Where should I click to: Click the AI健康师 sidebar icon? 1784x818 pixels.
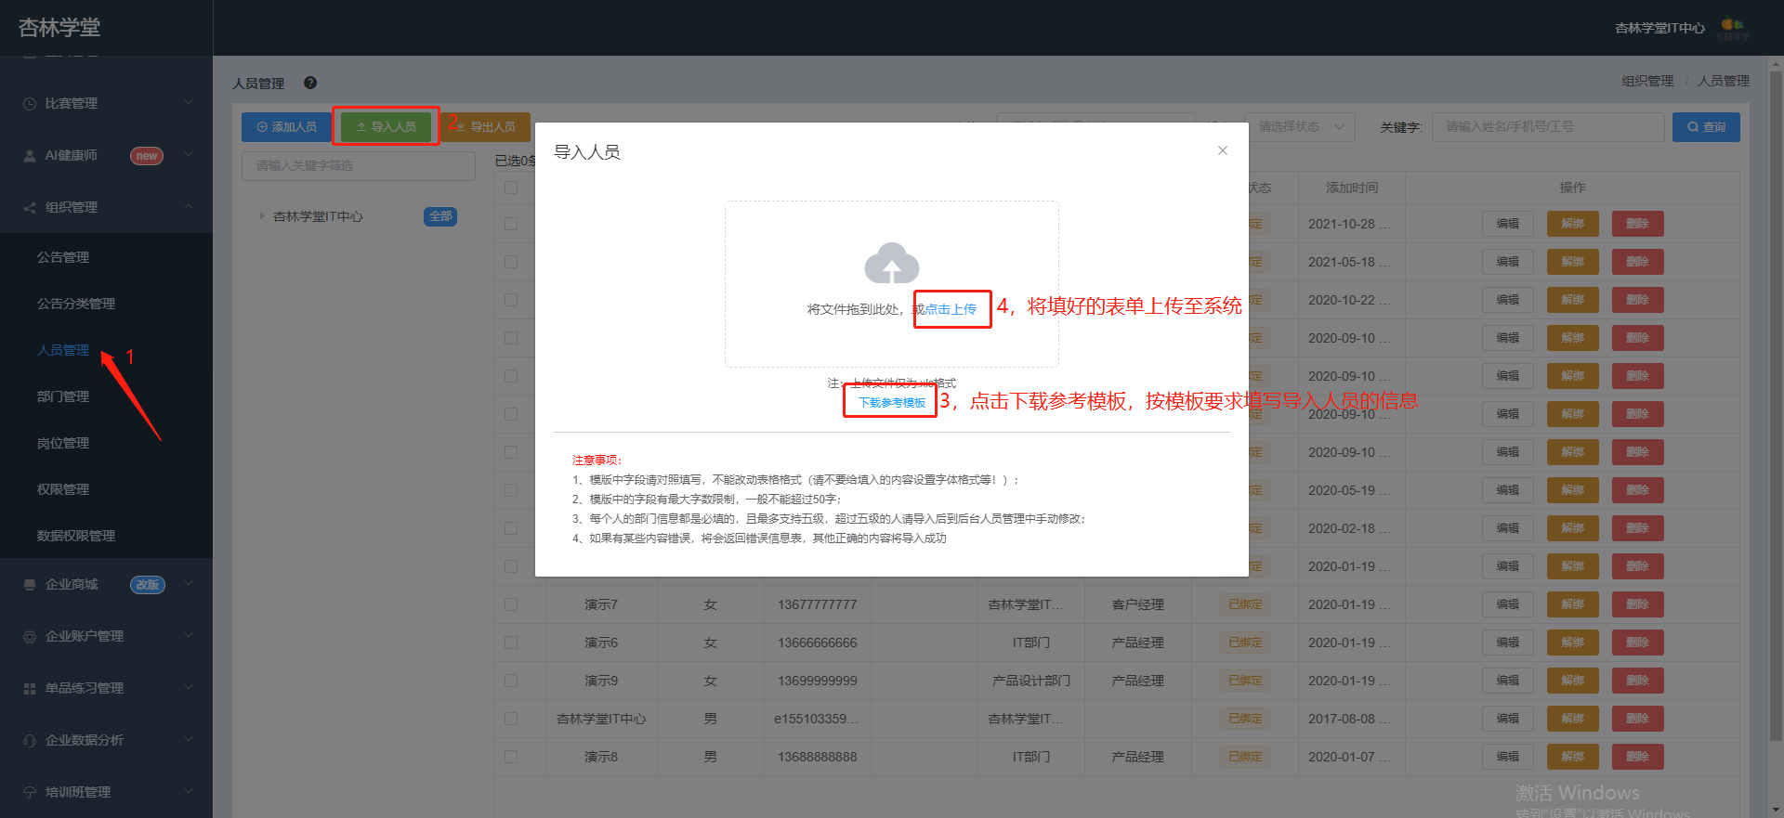coord(30,155)
